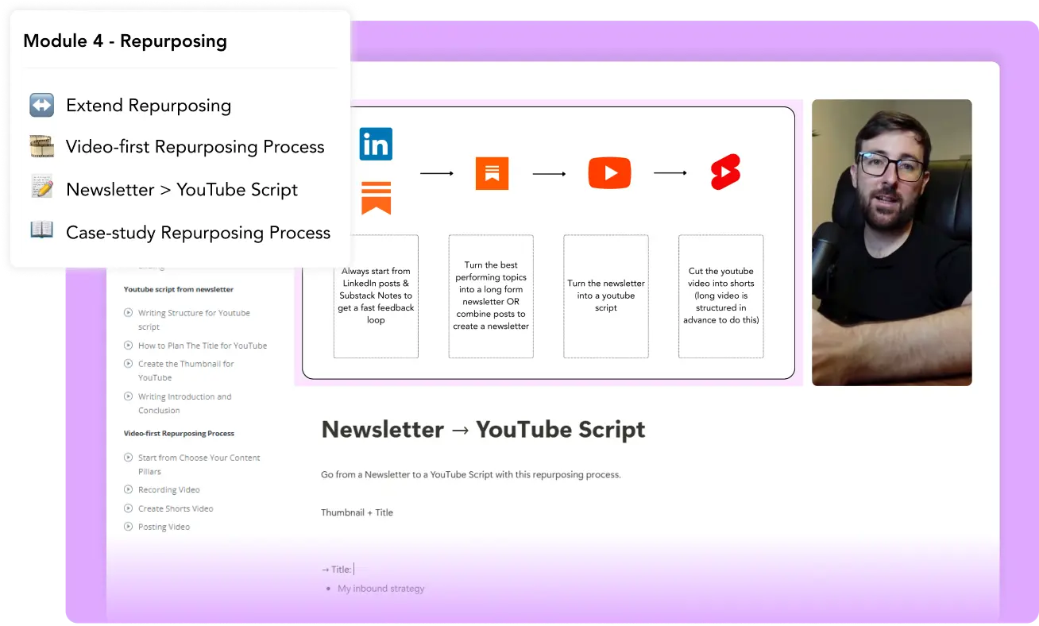Open Writing Introduction and Conclusion lesson
The width and height of the screenshot is (1039, 626).
point(184,403)
